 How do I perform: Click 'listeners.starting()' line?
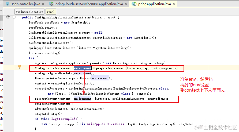tap(45, 53)
